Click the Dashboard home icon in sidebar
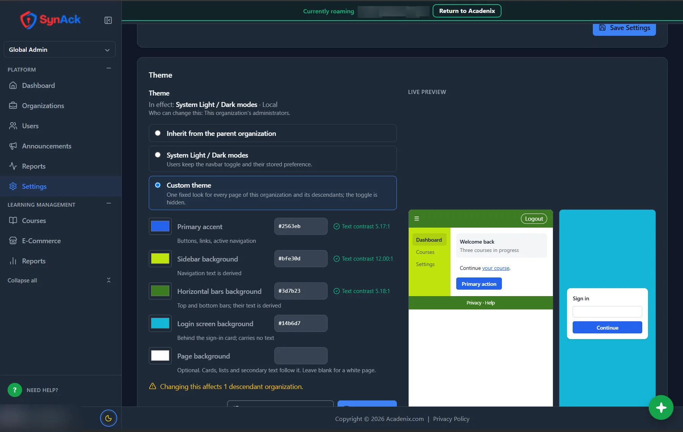The height and width of the screenshot is (432, 683). [x=13, y=85]
